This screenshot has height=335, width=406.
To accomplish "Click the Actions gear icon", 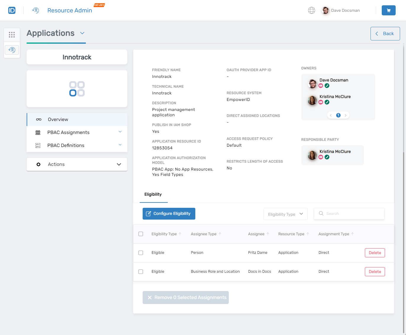I will (38, 164).
